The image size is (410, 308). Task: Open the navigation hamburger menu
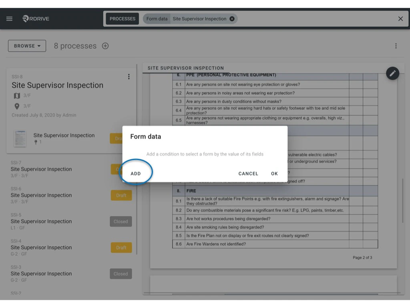pos(9,18)
